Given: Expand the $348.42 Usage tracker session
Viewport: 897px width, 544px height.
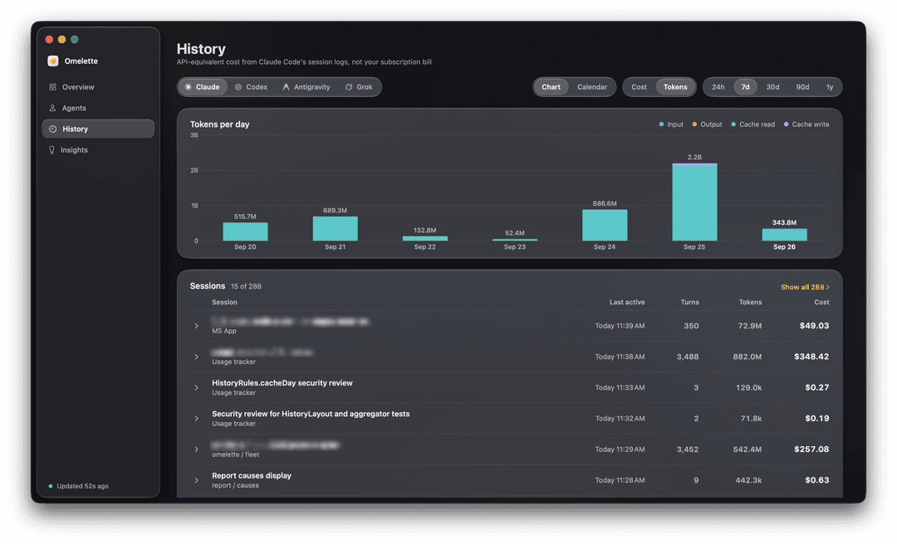Looking at the screenshot, I should 197,357.
